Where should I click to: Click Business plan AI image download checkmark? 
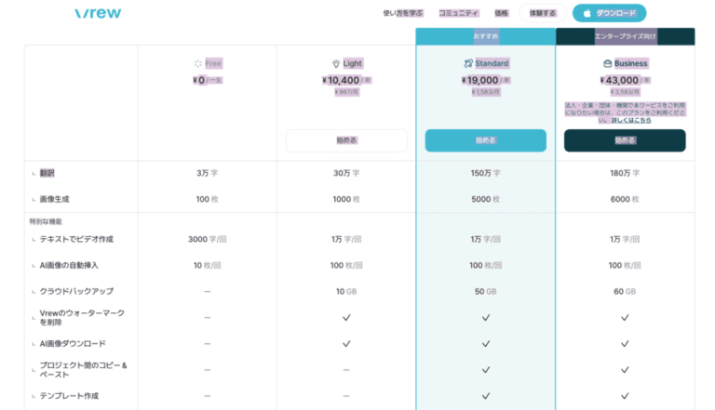(625, 343)
